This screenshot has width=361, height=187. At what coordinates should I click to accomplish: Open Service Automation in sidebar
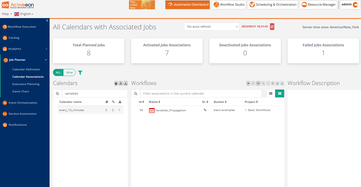22,114
